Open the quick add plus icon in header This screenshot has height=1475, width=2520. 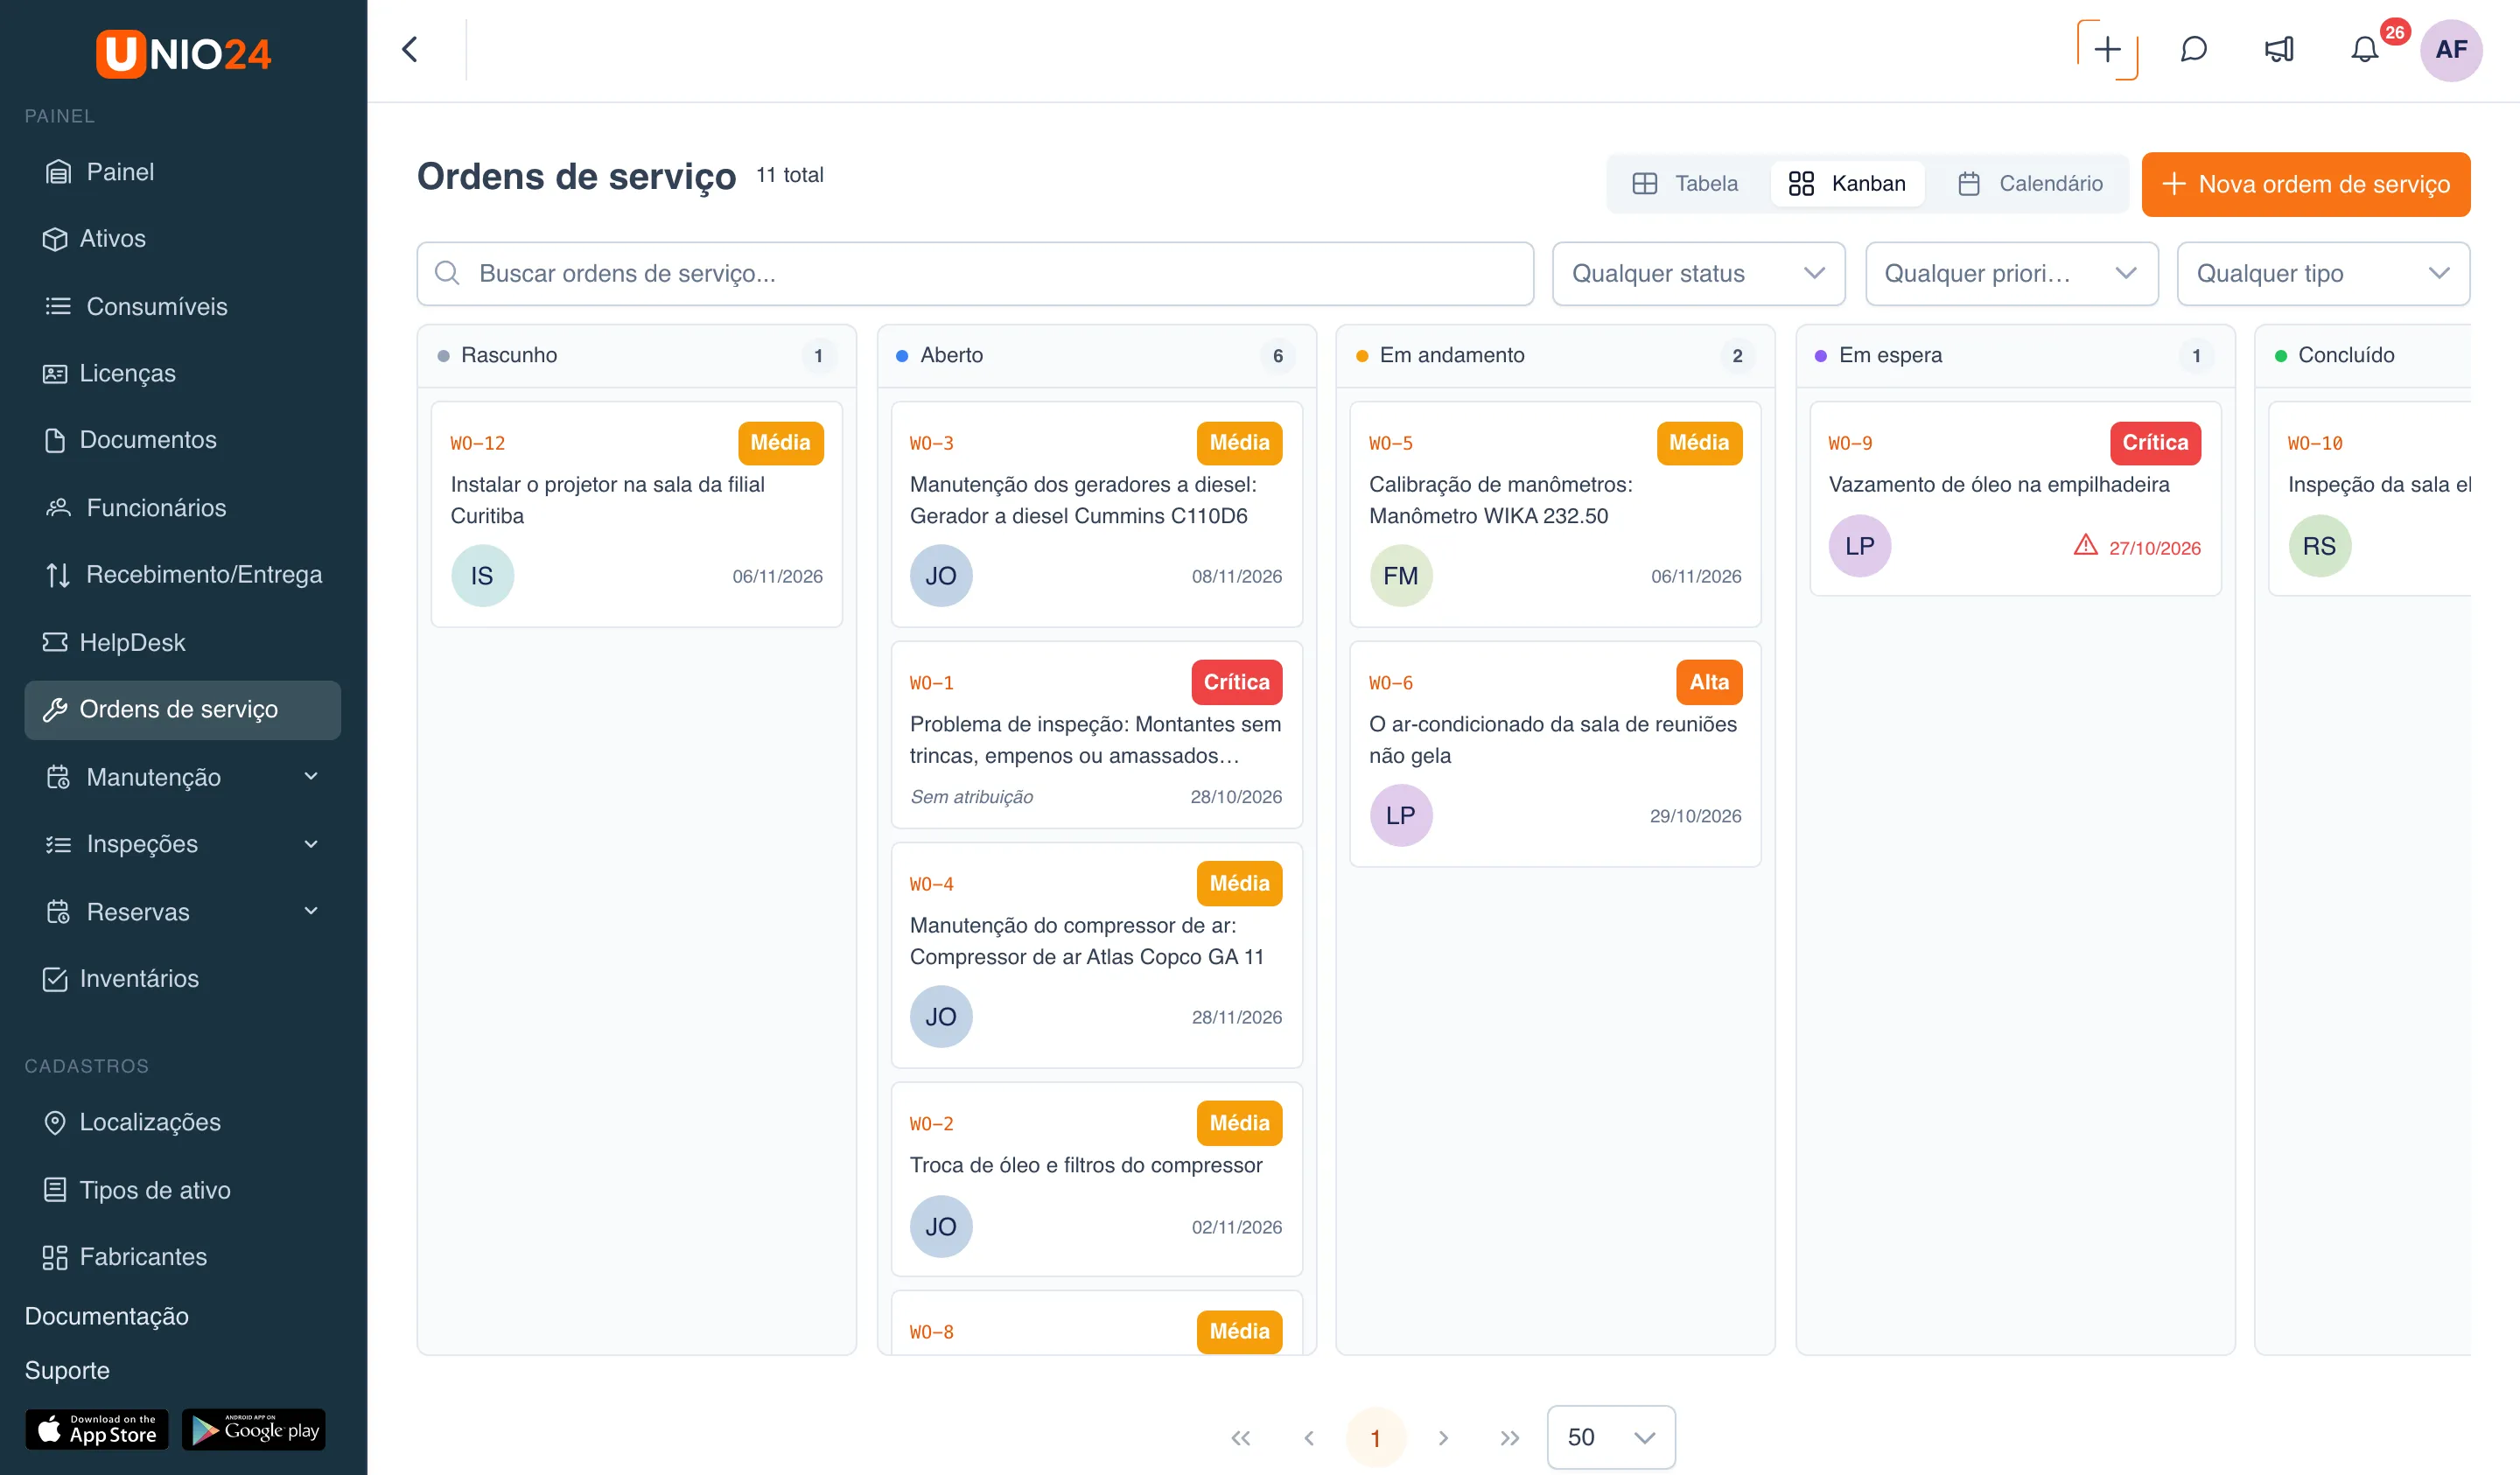pos(2107,49)
